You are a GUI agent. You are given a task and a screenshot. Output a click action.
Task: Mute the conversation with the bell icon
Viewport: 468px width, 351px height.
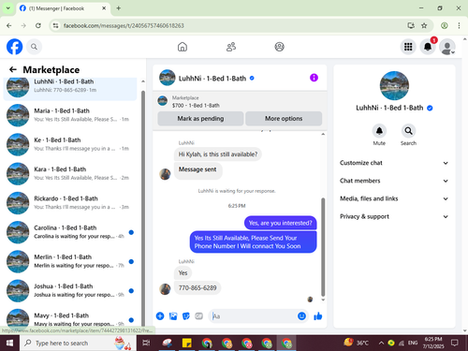(379, 131)
